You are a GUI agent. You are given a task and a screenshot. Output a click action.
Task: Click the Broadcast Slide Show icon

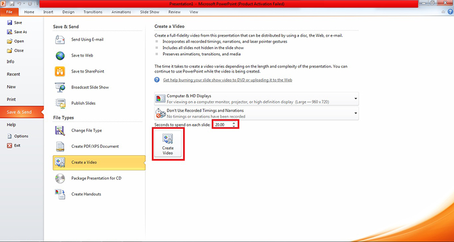click(x=60, y=87)
